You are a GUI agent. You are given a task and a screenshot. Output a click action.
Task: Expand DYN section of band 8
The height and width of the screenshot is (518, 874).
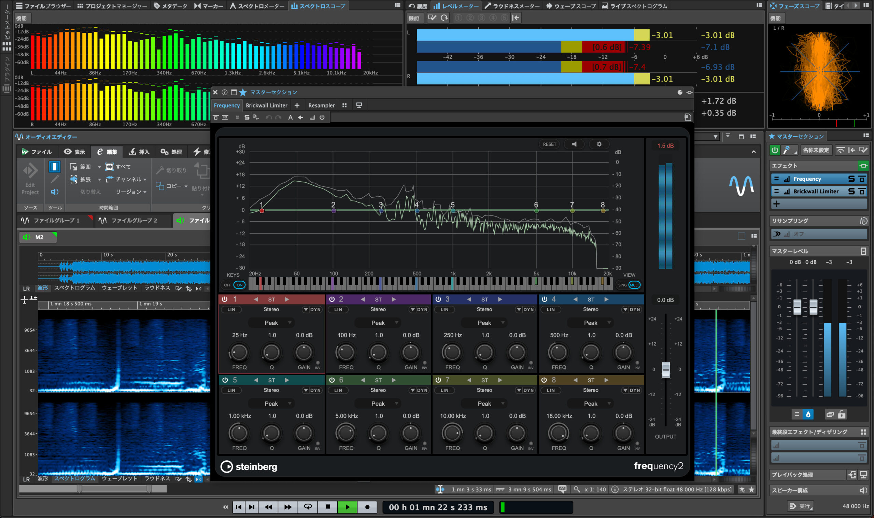pos(632,390)
